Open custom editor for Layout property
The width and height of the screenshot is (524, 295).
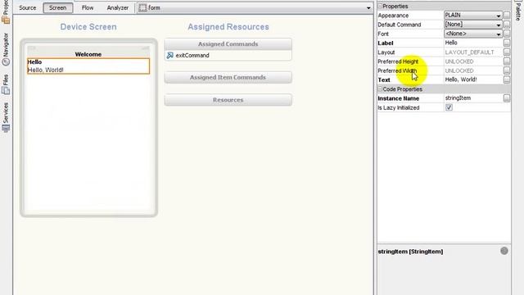(x=507, y=52)
